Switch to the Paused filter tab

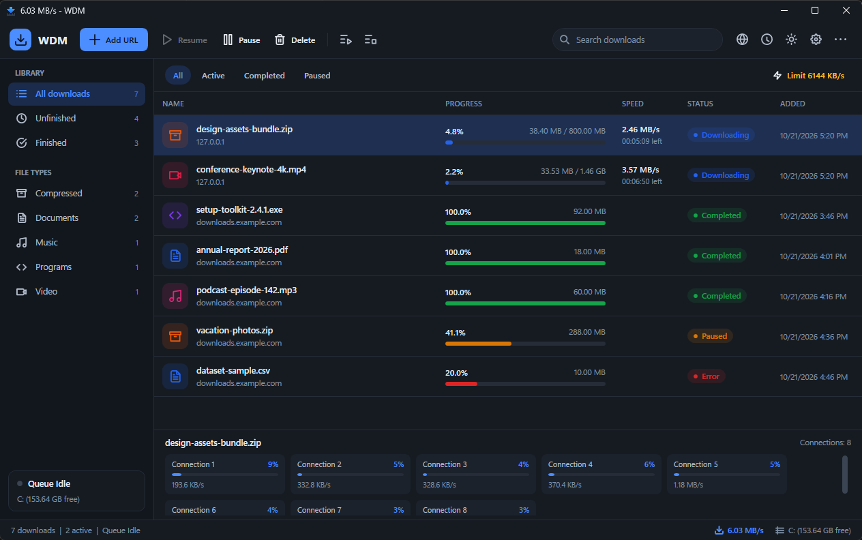(317, 76)
